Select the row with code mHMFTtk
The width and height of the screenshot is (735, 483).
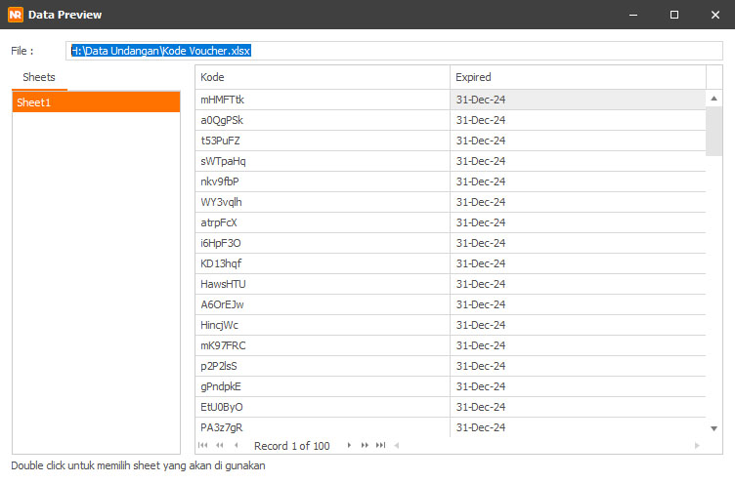[323, 100]
